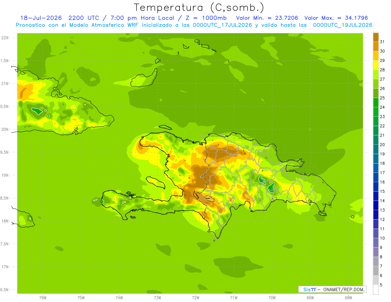Click the legend value '26'

coord(383,88)
